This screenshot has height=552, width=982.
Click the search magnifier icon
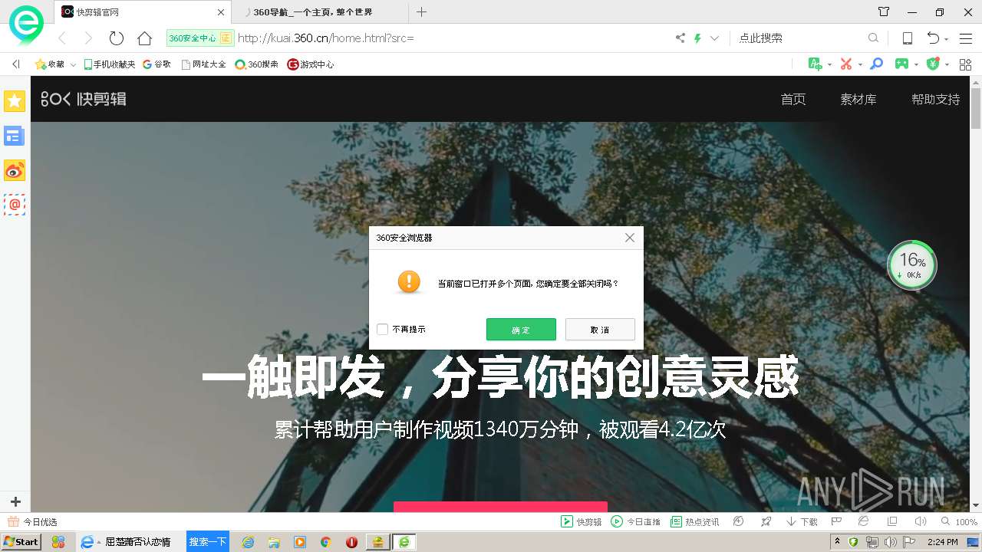click(x=873, y=38)
